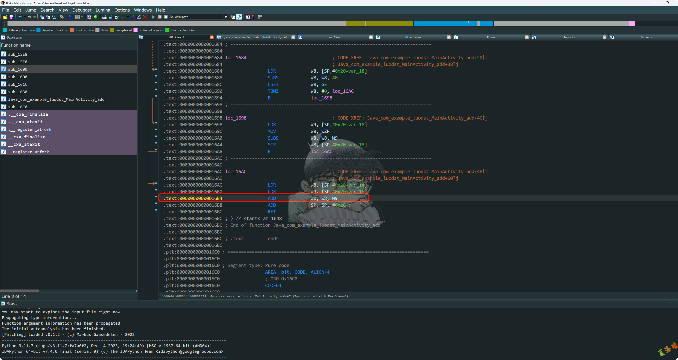This screenshot has width=678, height=360.
Task: Click the Convert to code toolbar icon
Action: [105, 17]
